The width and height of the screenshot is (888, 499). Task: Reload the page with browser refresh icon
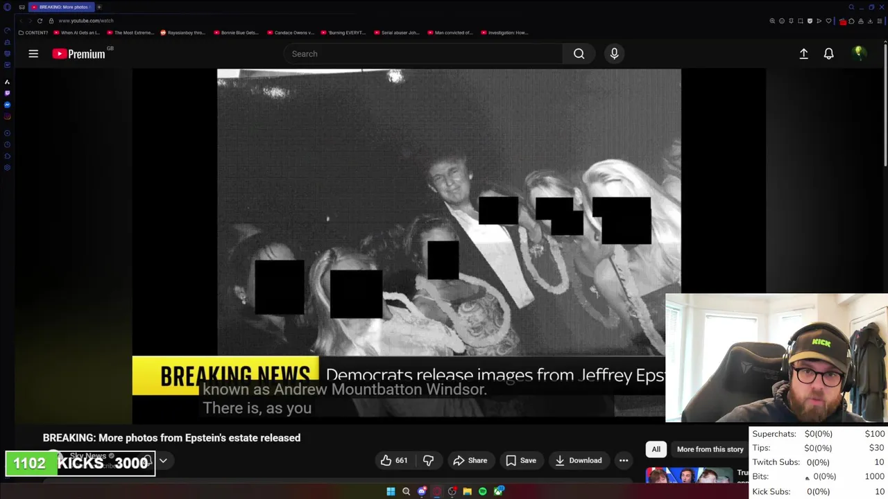pos(40,21)
